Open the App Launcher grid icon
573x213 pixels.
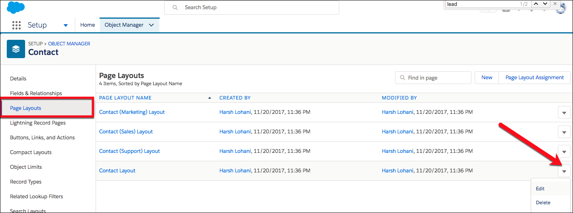coord(16,25)
